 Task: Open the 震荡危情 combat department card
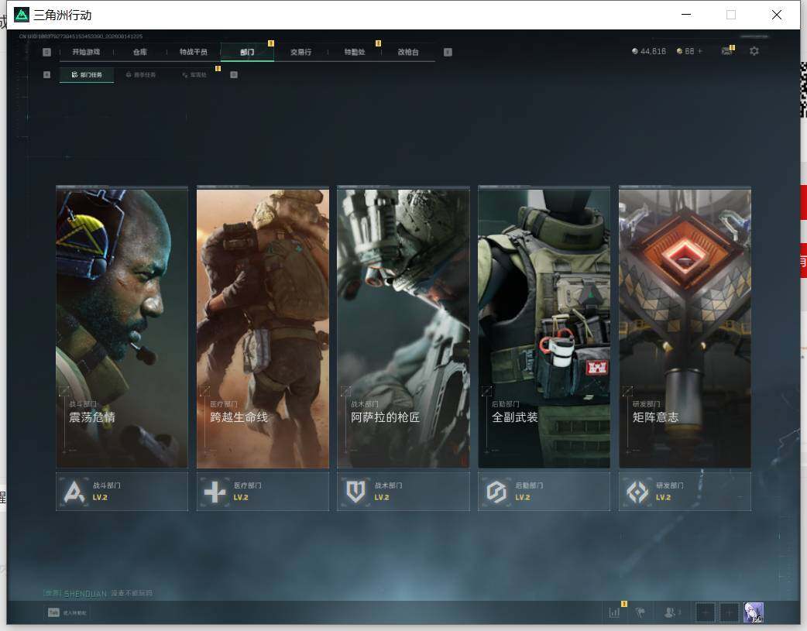point(122,328)
